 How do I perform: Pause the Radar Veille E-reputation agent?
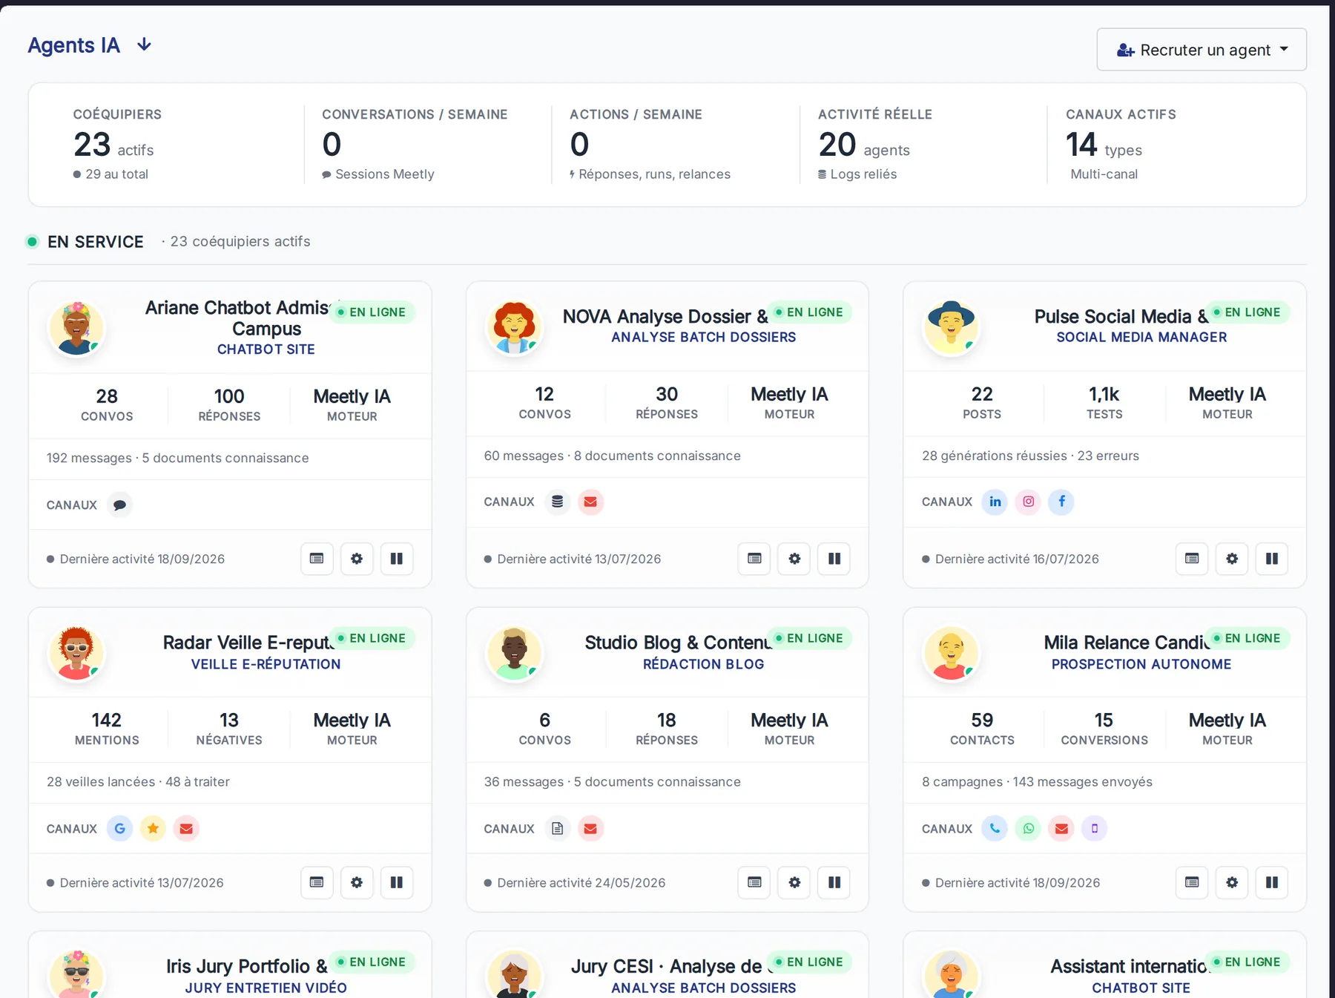397,882
